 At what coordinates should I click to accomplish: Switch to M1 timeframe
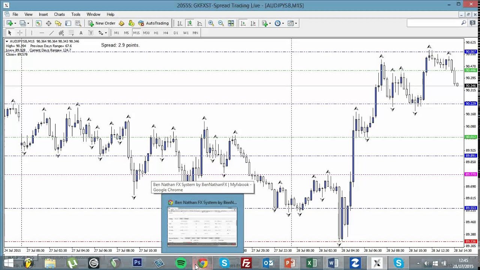click(x=117, y=33)
